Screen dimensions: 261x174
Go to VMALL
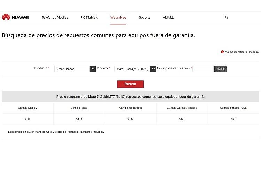pyautogui.click(x=168, y=17)
